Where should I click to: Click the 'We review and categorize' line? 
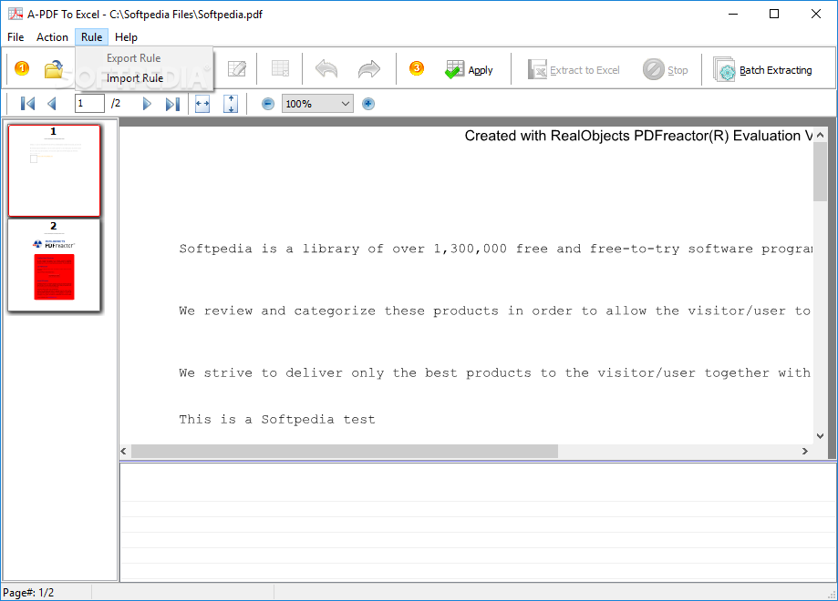click(494, 311)
